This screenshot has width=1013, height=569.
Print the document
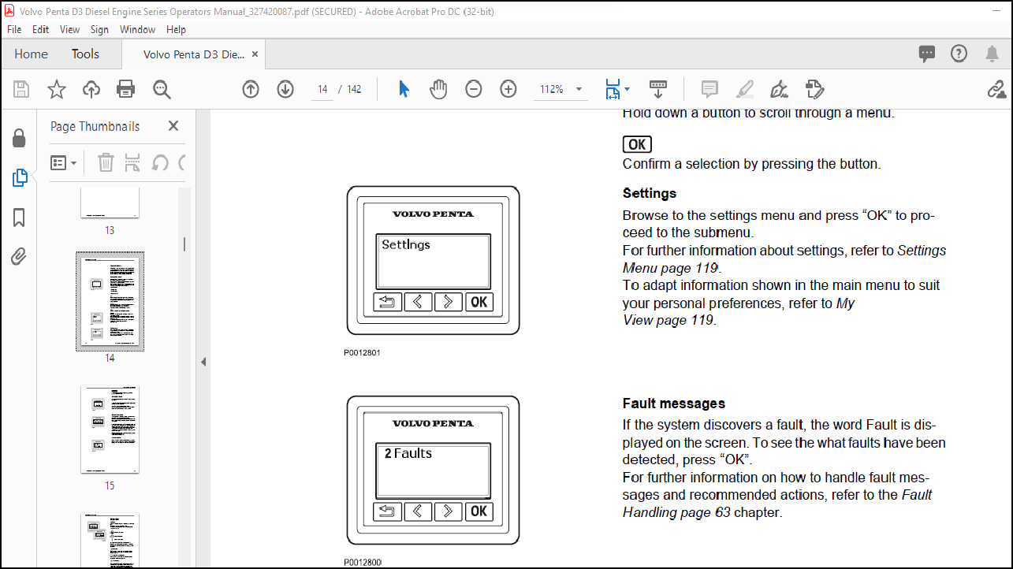click(x=126, y=89)
